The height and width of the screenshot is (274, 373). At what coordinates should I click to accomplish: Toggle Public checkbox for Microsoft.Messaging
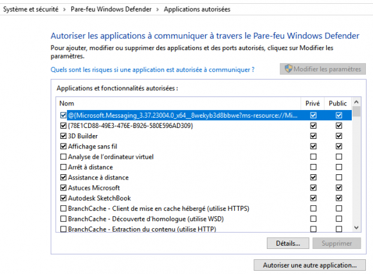pyautogui.click(x=339, y=115)
